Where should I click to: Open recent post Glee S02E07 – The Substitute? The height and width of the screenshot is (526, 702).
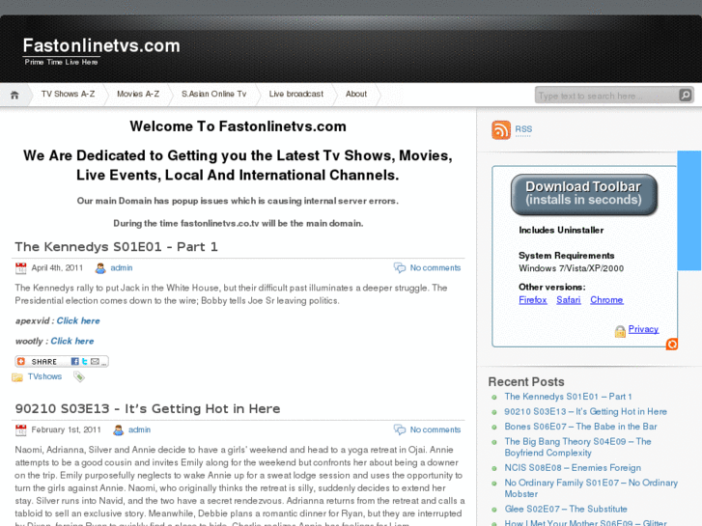click(x=566, y=509)
